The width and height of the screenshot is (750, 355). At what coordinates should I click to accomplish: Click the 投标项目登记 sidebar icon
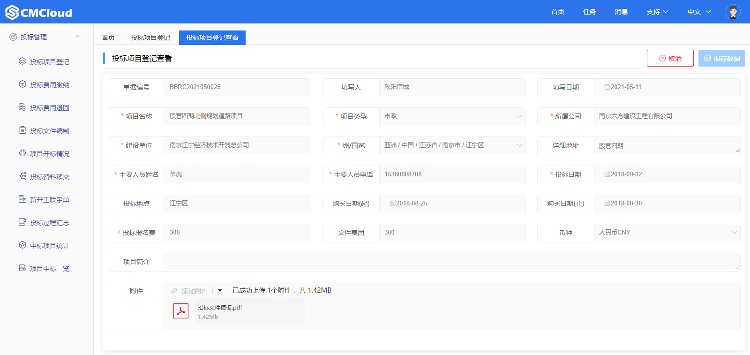pos(22,61)
